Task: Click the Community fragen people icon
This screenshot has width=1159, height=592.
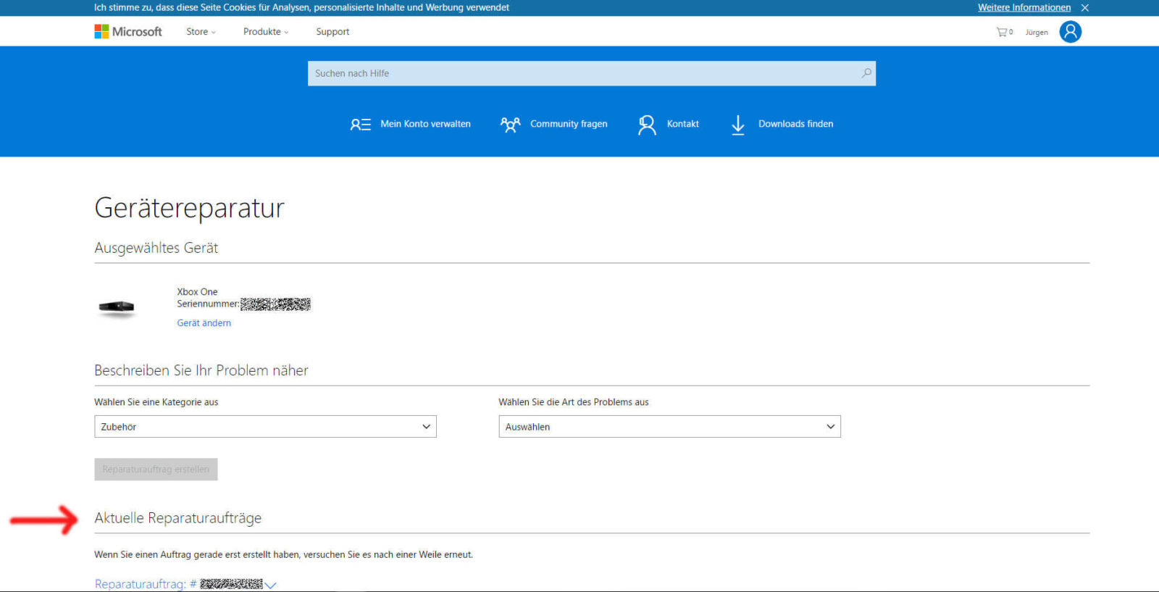Action: [x=511, y=125]
